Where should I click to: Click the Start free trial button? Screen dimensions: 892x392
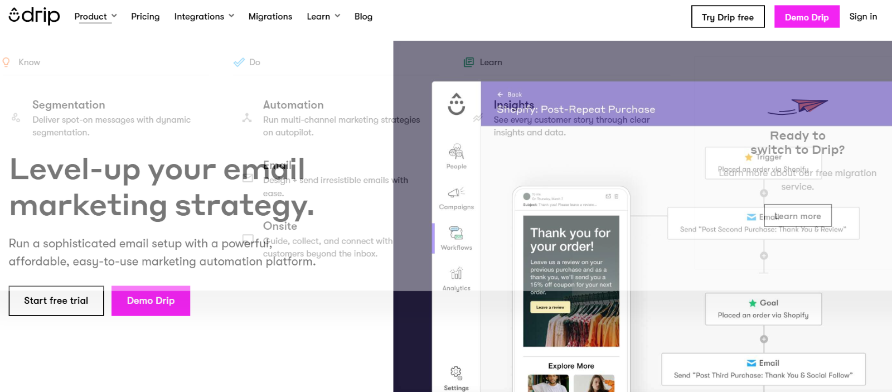[56, 301]
